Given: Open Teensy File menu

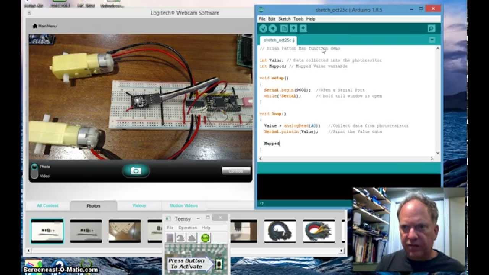Looking at the screenshot, I should 170,228.
